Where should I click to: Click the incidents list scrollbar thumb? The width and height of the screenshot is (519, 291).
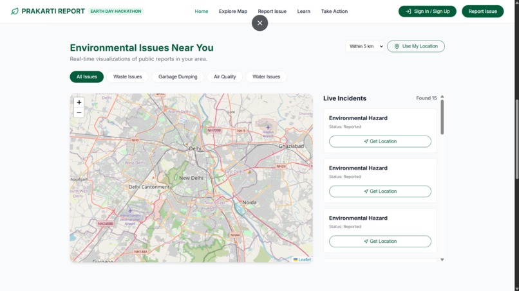(x=442, y=117)
